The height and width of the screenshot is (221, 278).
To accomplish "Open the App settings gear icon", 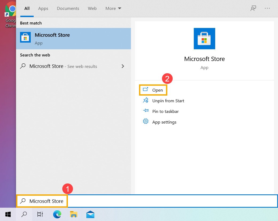I will tap(146, 122).
